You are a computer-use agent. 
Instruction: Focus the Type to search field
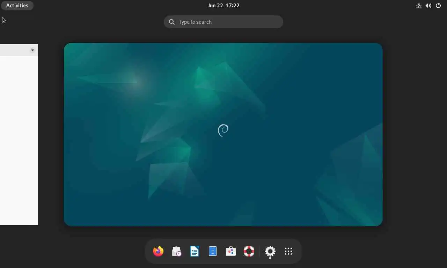[x=223, y=22]
